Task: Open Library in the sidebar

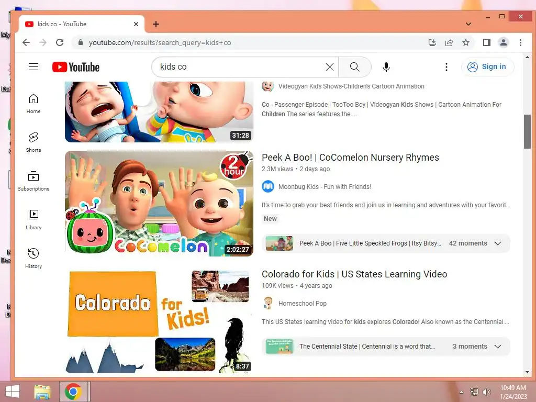Action: point(33,219)
